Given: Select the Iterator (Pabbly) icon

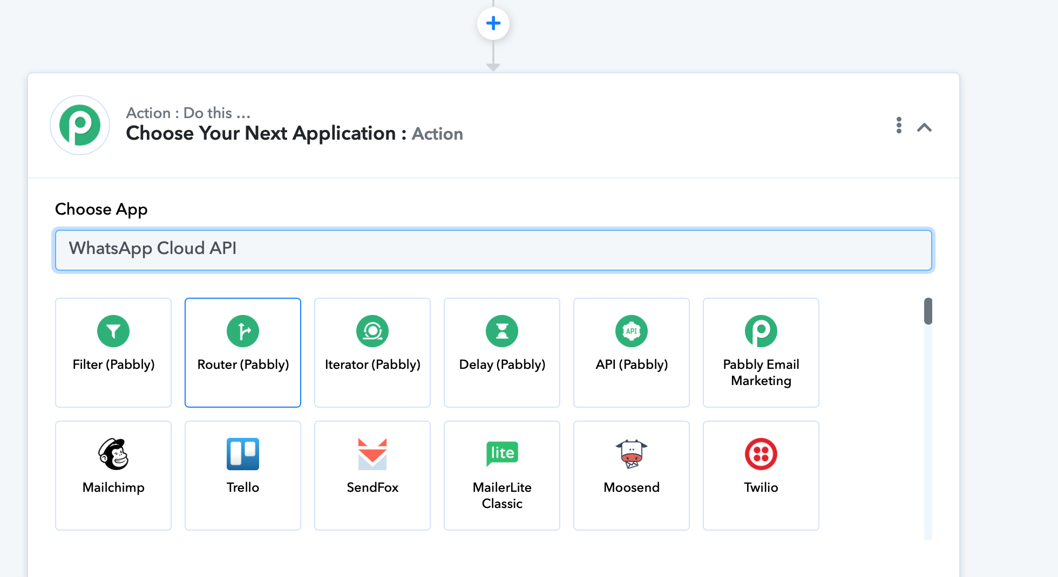Looking at the screenshot, I should (x=372, y=331).
